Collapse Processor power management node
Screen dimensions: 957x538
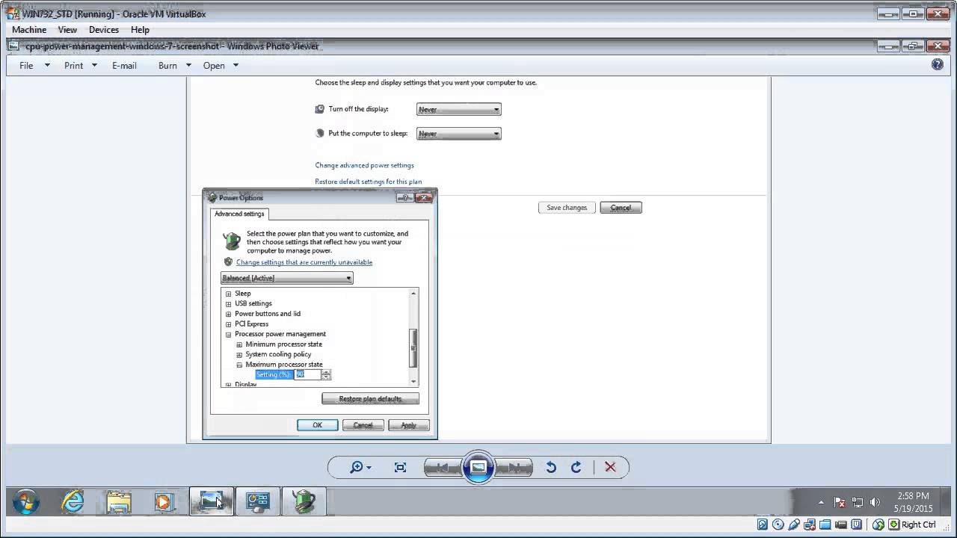229,335
